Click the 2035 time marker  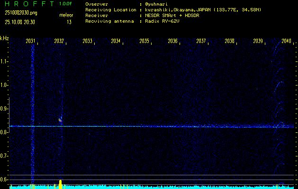point(144,42)
